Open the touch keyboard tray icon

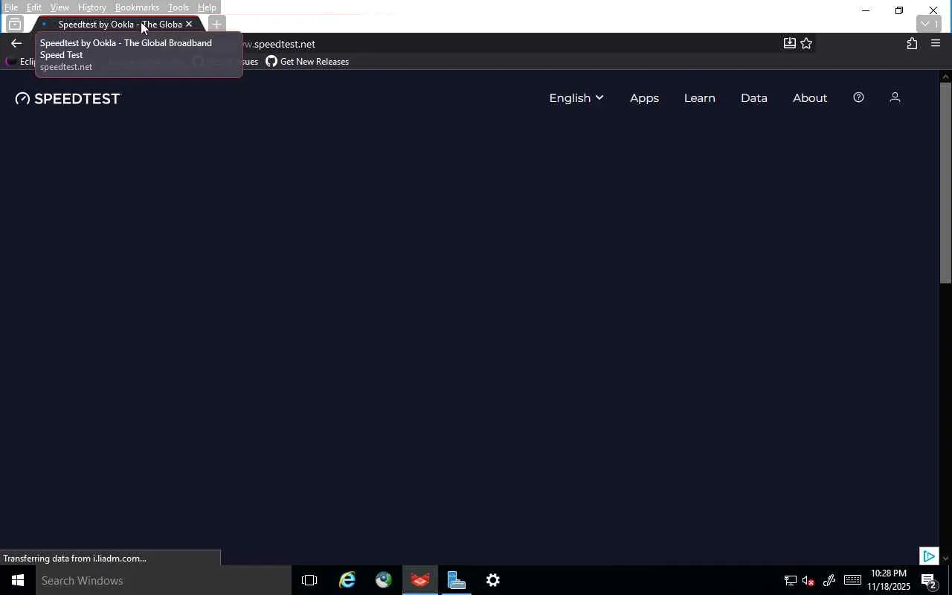tap(852, 581)
